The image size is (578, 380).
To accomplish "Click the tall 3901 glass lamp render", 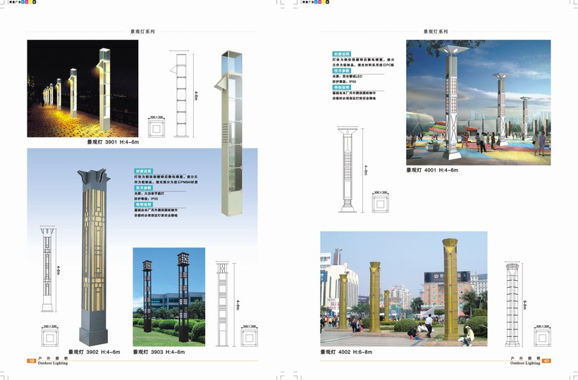I will click(x=232, y=132).
